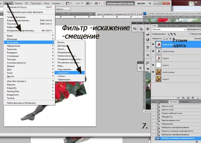Switch to Основная рабочая среда workspace
This screenshot has width=201, height=143.
[x=120, y=3]
